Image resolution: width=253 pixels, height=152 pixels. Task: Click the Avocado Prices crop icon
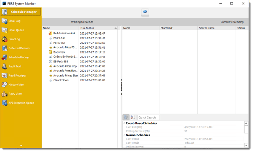(x=51, y=66)
